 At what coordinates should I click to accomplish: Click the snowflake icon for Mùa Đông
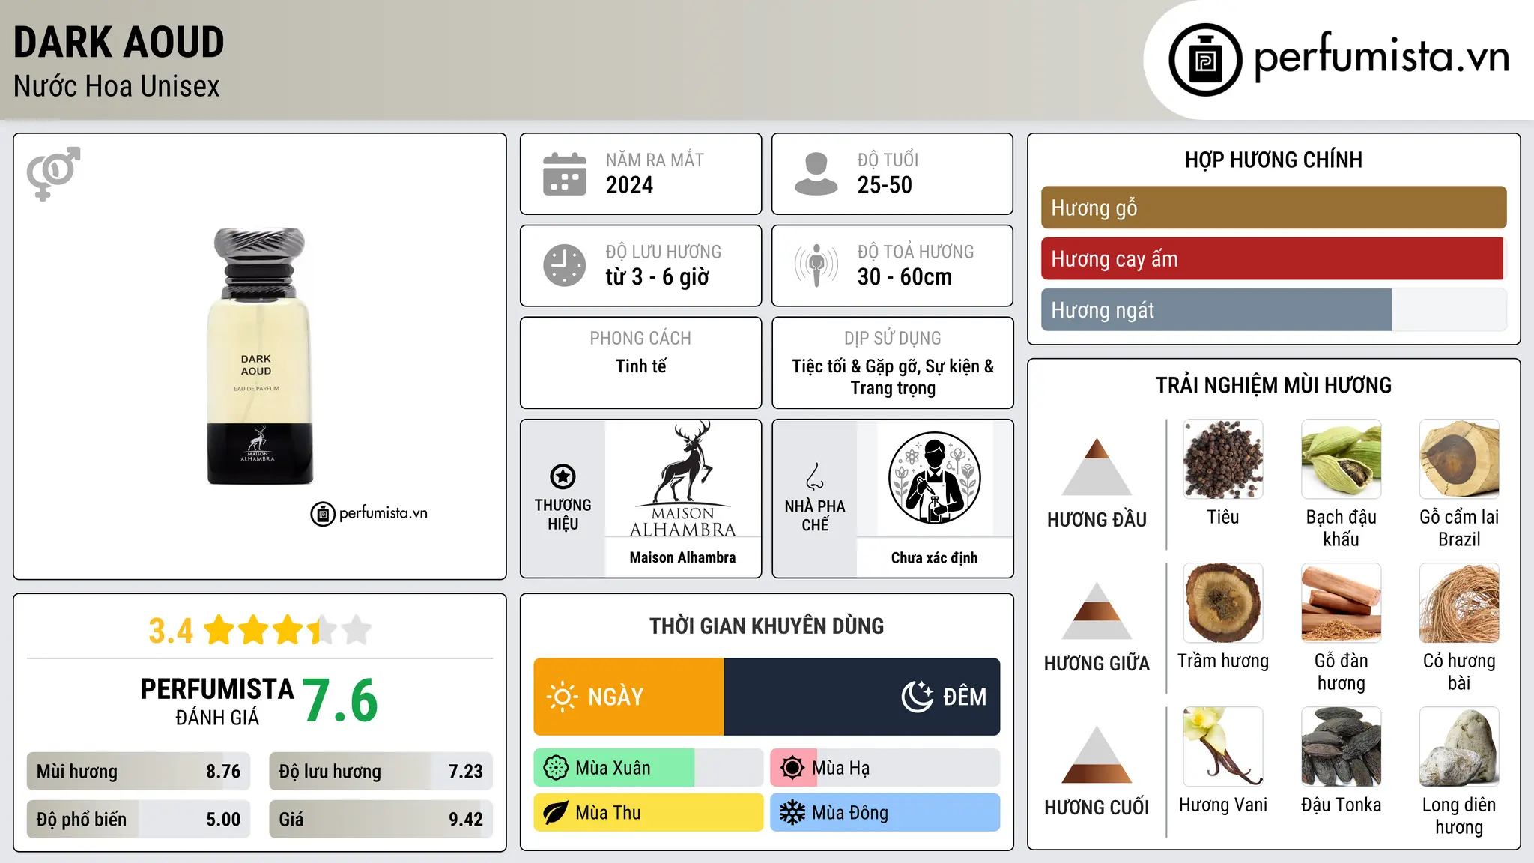point(792,813)
